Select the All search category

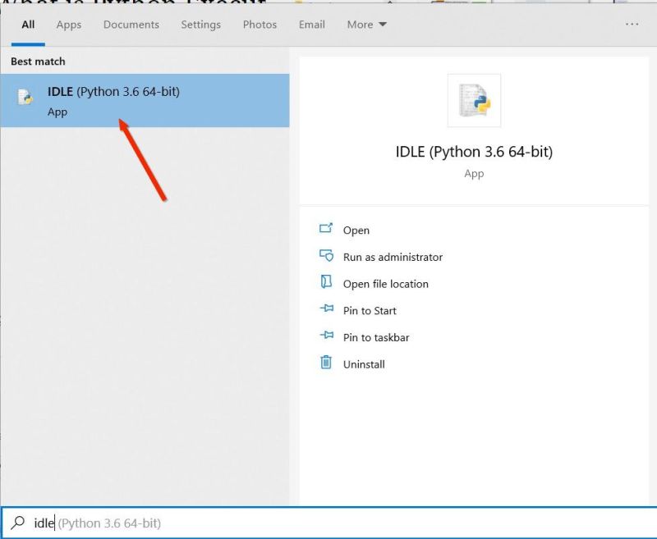(27, 25)
